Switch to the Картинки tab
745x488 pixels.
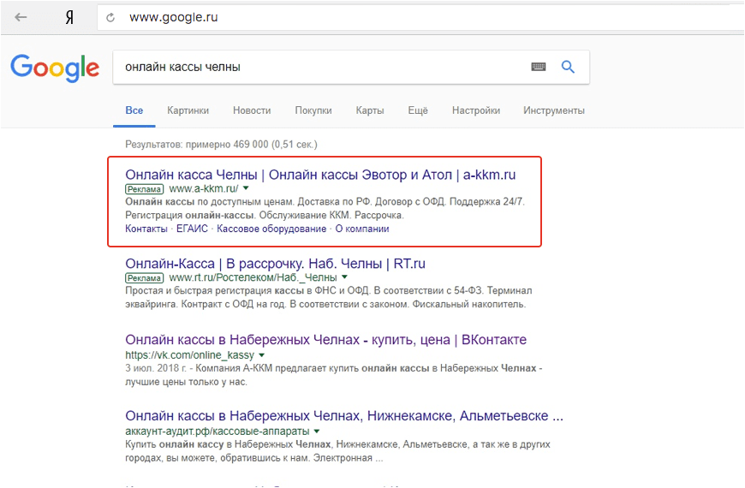[188, 110]
